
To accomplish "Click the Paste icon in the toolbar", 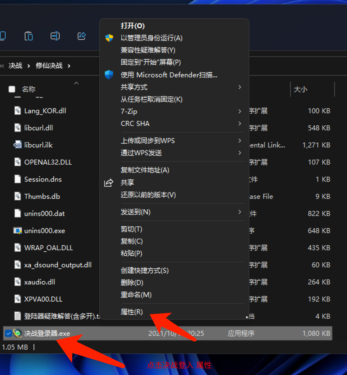I will pos(29,36).
